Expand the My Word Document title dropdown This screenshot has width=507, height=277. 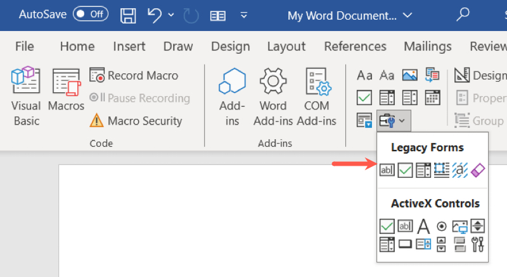(x=408, y=15)
